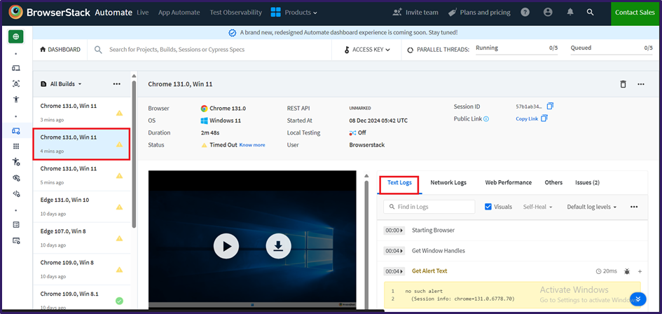
Task: Download the session video
Action: click(x=278, y=246)
